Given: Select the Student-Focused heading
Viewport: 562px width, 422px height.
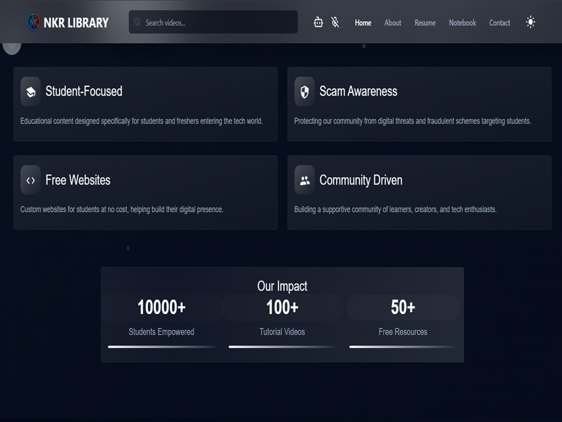Looking at the screenshot, I should tap(84, 91).
